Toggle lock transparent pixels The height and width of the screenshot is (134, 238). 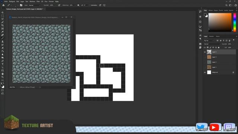(208, 48)
